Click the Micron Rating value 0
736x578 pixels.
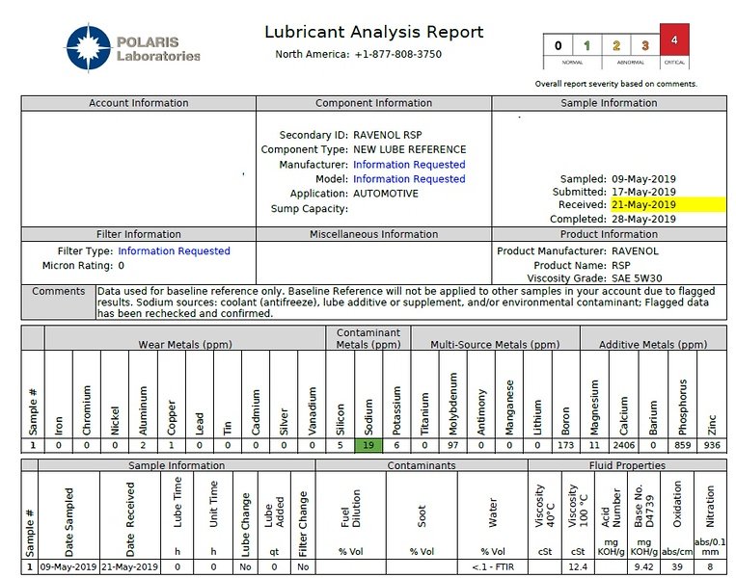(x=122, y=266)
